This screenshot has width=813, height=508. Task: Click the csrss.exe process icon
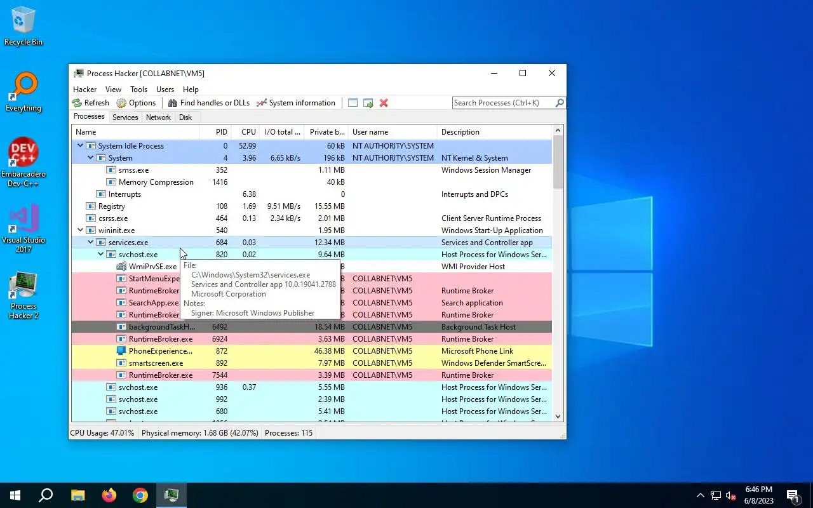(x=91, y=218)
